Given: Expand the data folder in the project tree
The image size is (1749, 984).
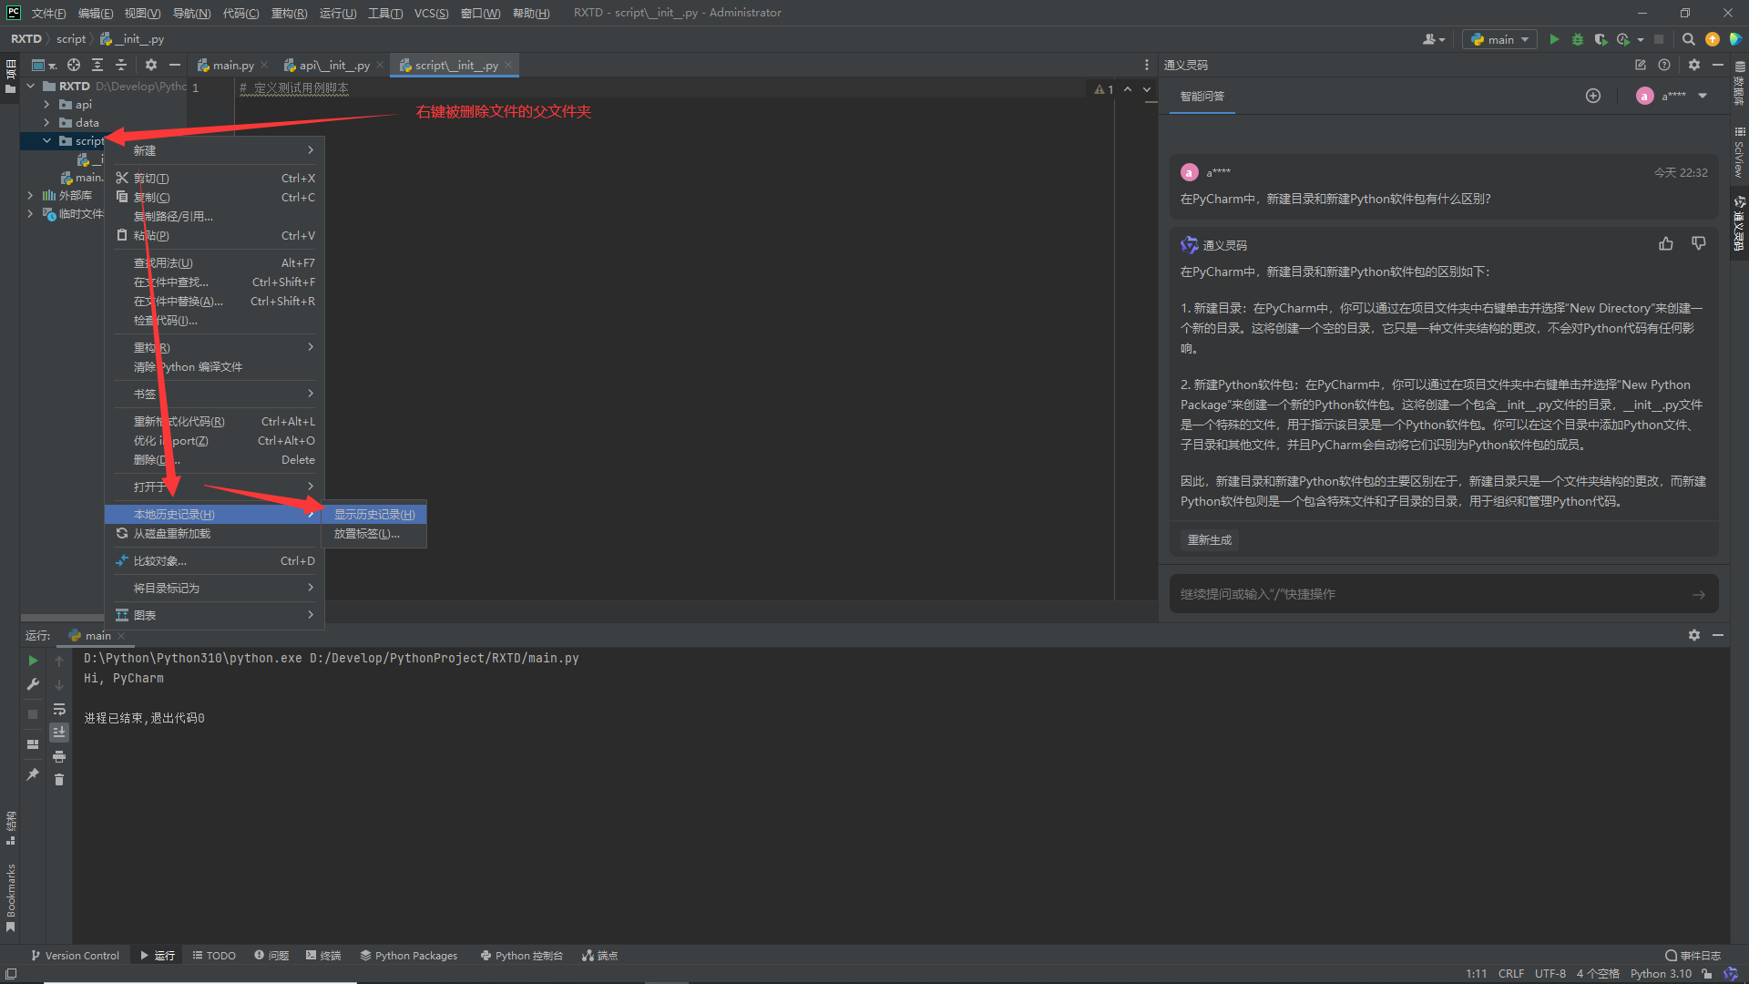Looking at the screenshot, I should pyautogui.click(x=46, y=123).
